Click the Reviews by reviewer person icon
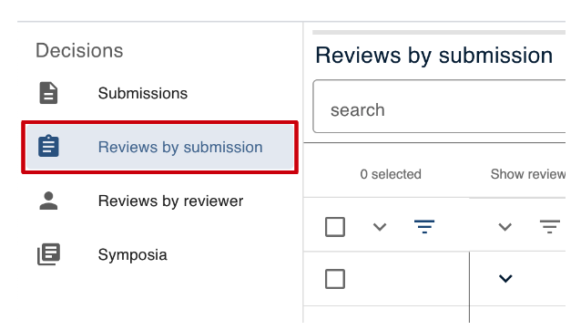The width and height of the screenshot is (581, 330). [48, 201]
